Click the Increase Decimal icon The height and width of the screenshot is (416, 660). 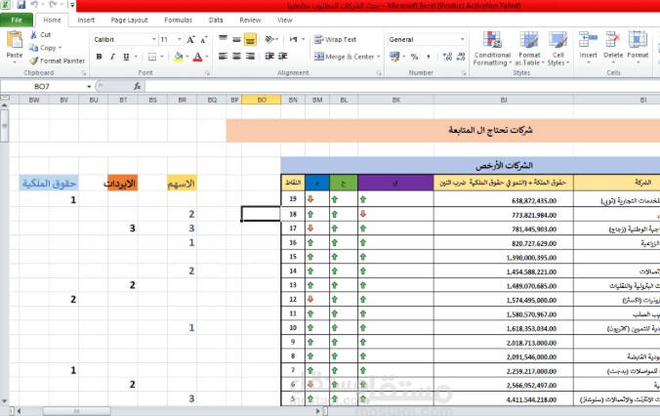[x=447, y=57]
